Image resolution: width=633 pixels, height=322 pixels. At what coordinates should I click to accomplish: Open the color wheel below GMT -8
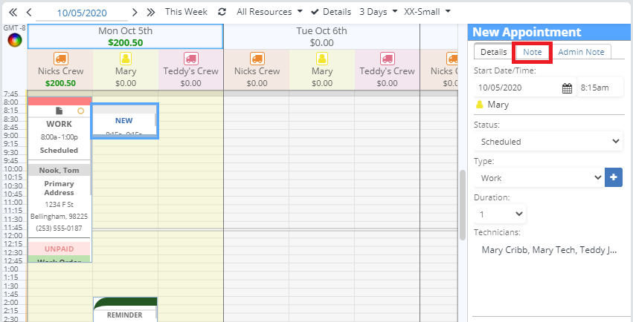pyautogui.click(x=13, y=41)
